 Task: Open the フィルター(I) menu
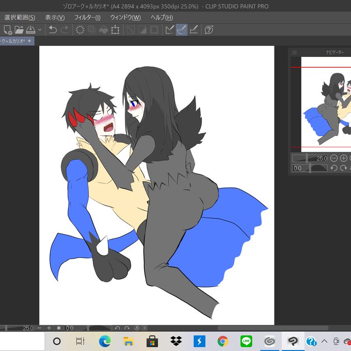87,18
